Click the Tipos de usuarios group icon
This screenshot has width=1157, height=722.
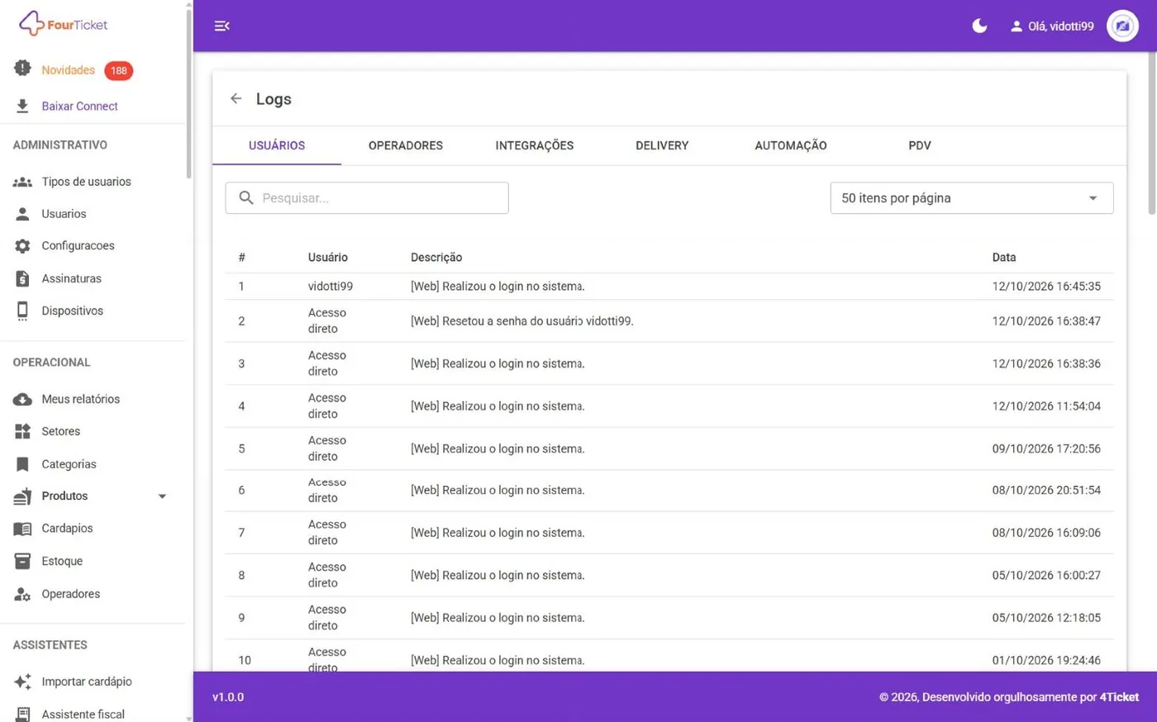click(x=22, y=182)
